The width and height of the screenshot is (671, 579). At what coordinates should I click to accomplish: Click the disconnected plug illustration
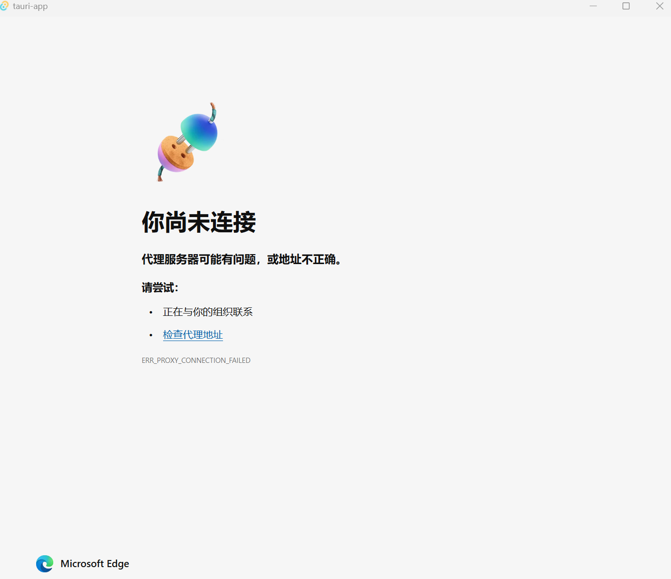pos(187,142)
